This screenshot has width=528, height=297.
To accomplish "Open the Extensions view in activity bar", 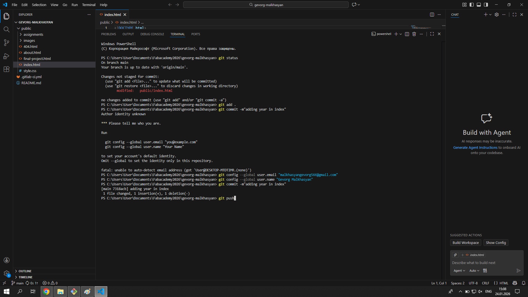I will pos(6,69).
